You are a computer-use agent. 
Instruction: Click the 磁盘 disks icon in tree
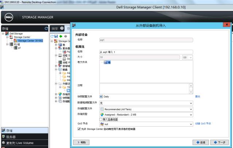point(60,69)
